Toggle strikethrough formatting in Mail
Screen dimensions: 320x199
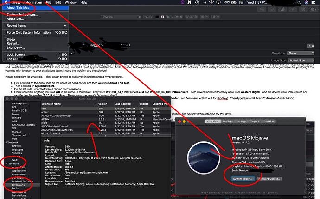[181, 17]
